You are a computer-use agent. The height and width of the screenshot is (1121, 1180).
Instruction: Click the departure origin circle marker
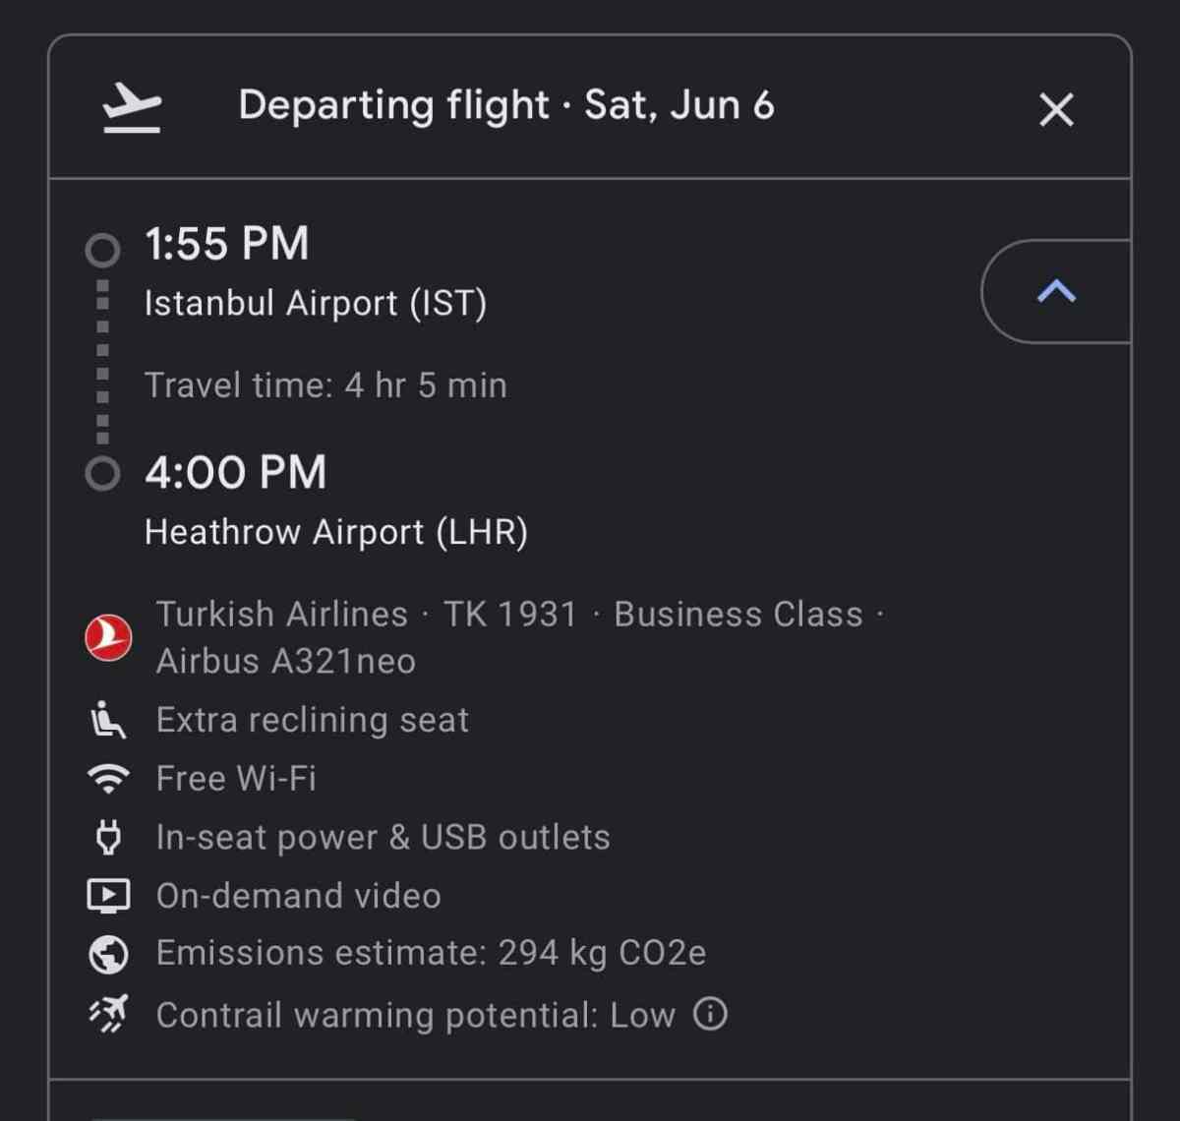point(102,250)
